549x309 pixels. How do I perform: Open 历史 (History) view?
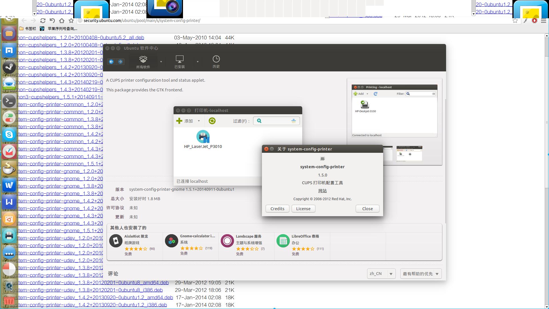tap(216, 62)
